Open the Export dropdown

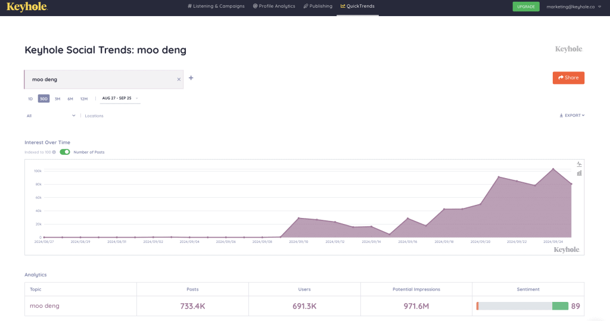click(x=572, y=116)
